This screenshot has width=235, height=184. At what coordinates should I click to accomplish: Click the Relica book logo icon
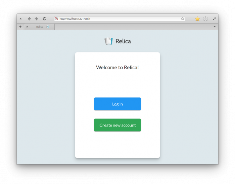coord(108,41)
